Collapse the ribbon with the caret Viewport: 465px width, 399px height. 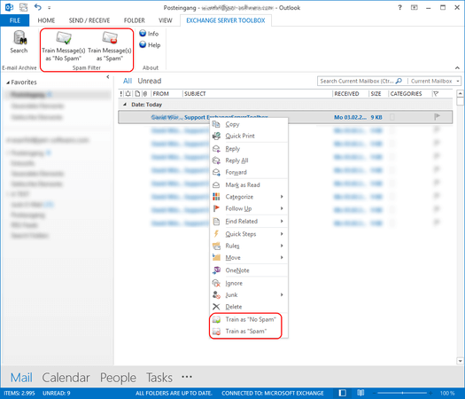(457, 68)
